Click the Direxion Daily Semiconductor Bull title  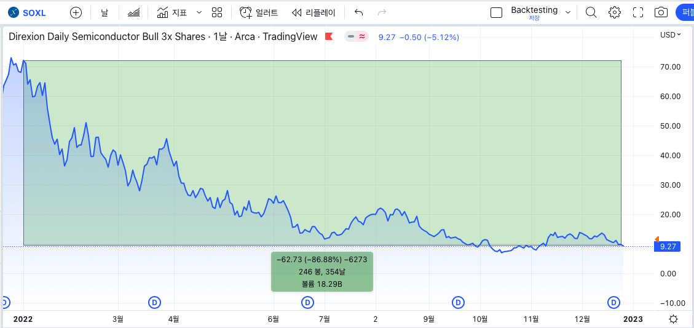pos(164,37)
